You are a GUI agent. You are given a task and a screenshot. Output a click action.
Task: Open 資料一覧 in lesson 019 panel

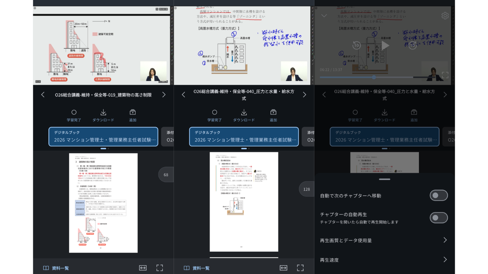pos(56,268)
